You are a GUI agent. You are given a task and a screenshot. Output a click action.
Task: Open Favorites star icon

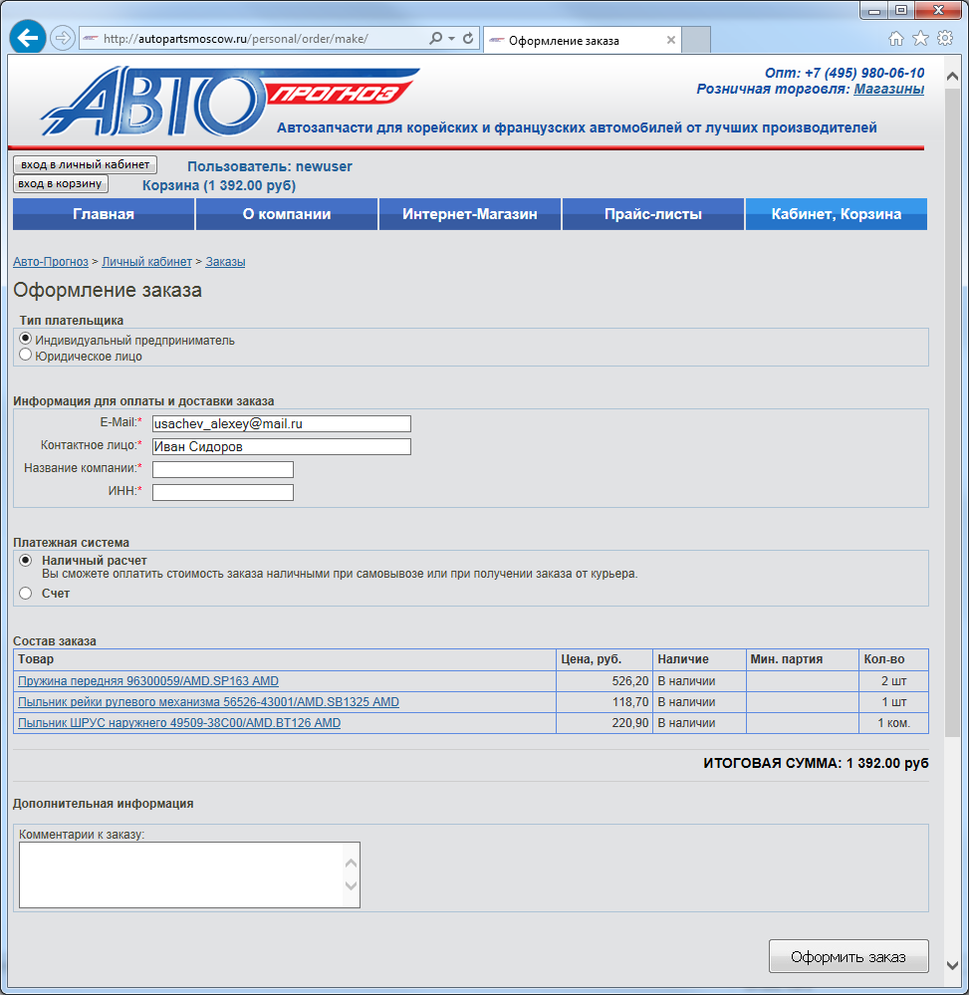[920, 39]
